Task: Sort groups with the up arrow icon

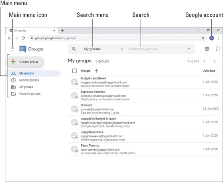Action: pyautogui.click(x=96, y=71)
